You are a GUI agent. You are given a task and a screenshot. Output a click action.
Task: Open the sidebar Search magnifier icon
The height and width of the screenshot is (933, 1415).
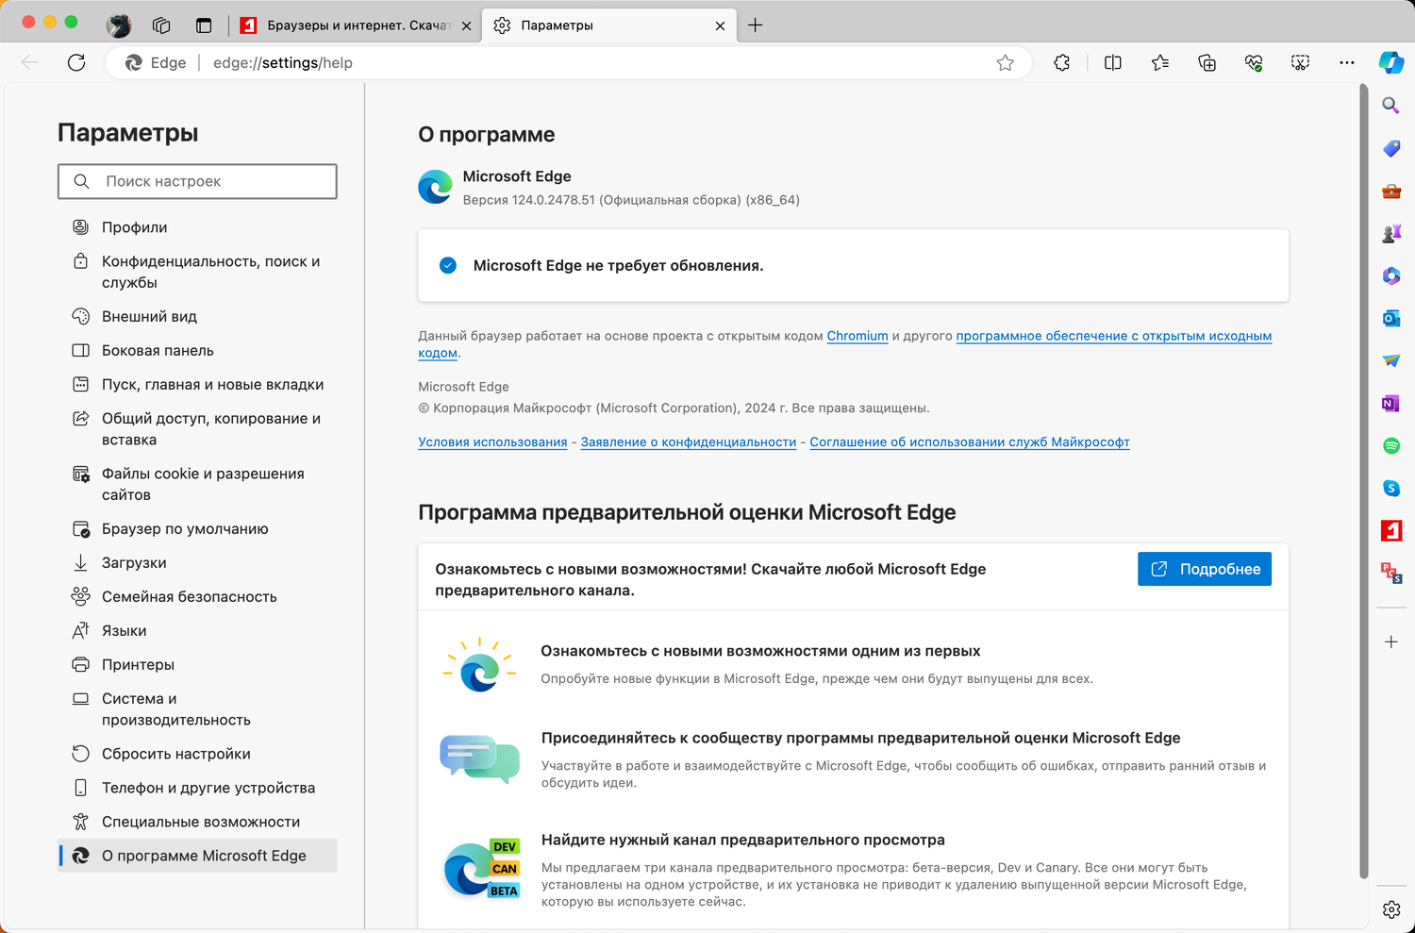[1391, 106]
